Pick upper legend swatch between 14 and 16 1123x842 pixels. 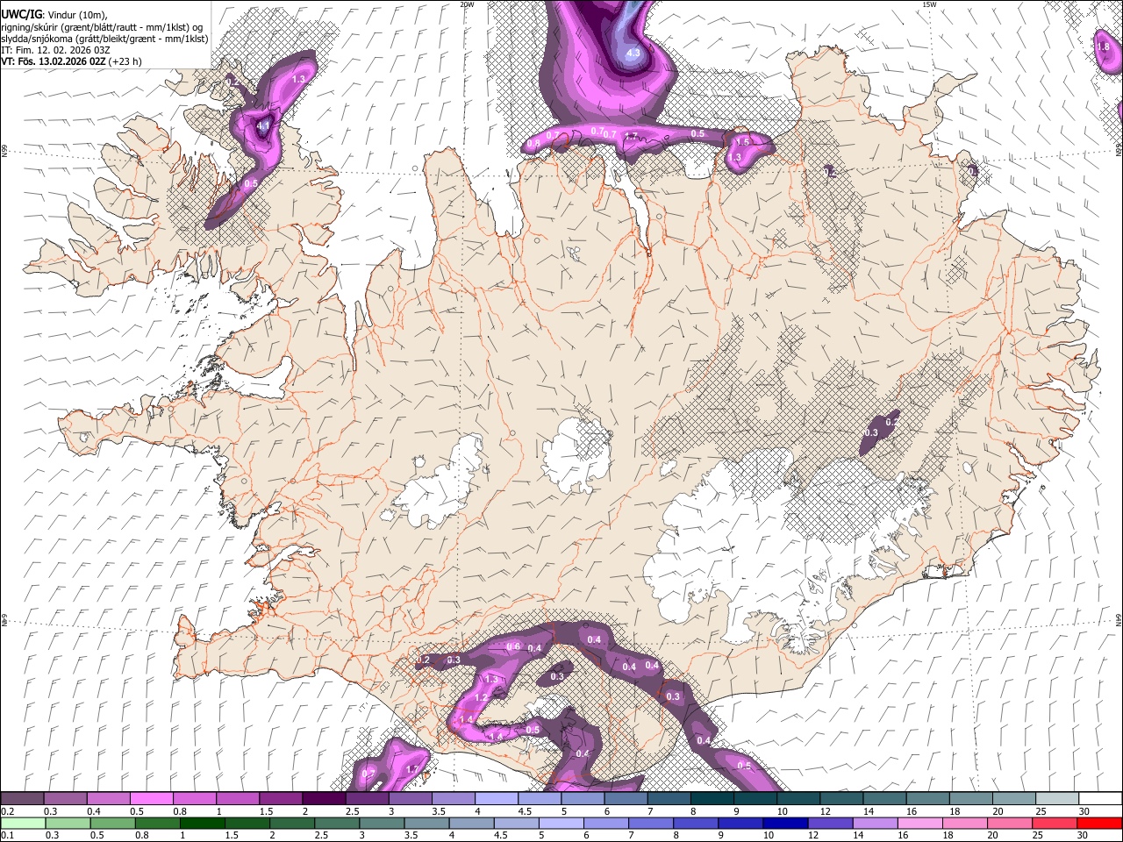point(885,798)
